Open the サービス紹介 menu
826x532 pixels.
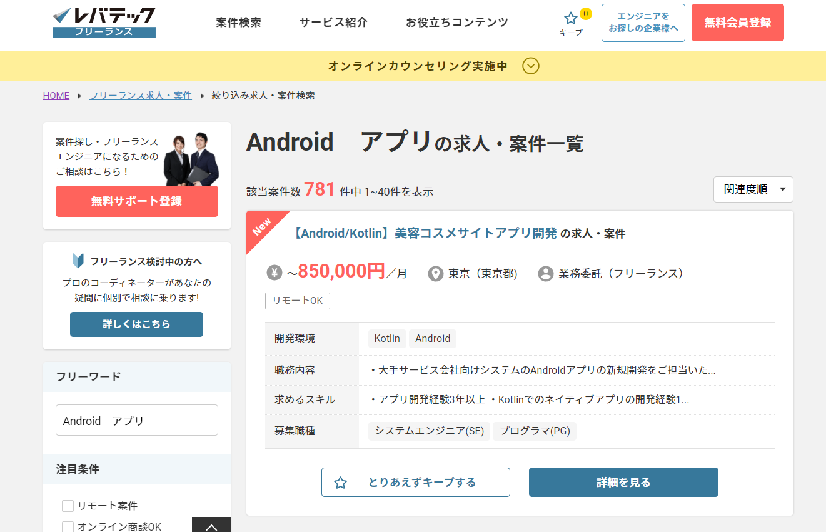coord(333,23)
